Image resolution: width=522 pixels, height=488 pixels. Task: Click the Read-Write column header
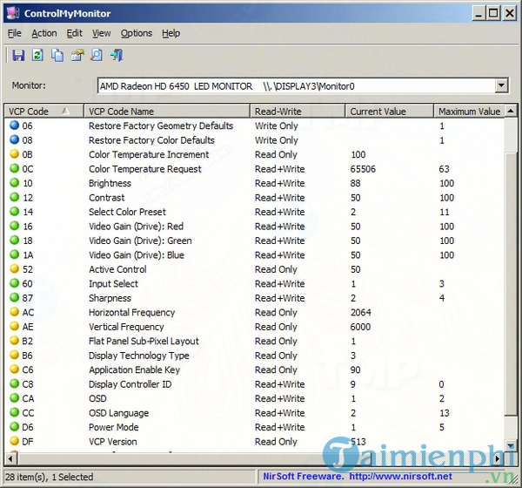(x=298, y=112)
